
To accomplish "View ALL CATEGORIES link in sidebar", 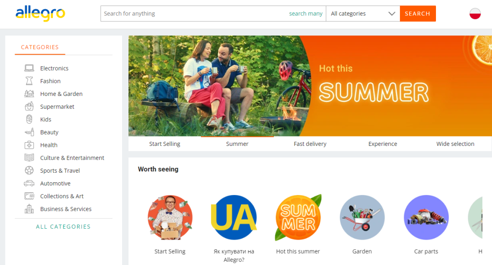I will pos(63,226).
